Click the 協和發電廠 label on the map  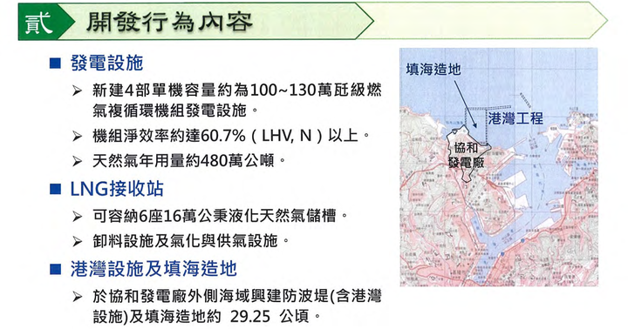tap(466, 155)
